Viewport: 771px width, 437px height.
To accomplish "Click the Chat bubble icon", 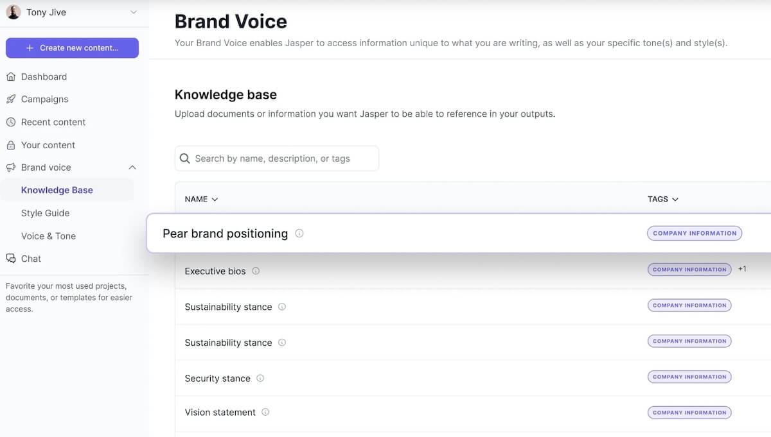I will tap(11, 259).
